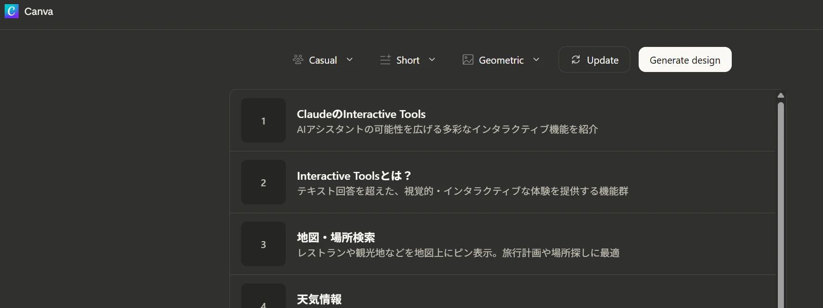Select slide number 3 thumbnail
This screenshot has width=823, height=308.
click(x=263, y=244)
